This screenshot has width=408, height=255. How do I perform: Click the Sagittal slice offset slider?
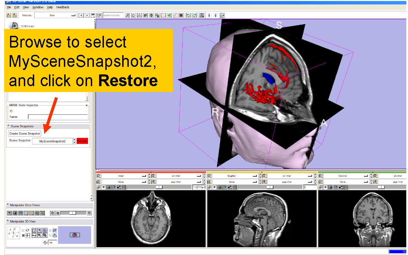pyautogui.click(x=270, y=187)
